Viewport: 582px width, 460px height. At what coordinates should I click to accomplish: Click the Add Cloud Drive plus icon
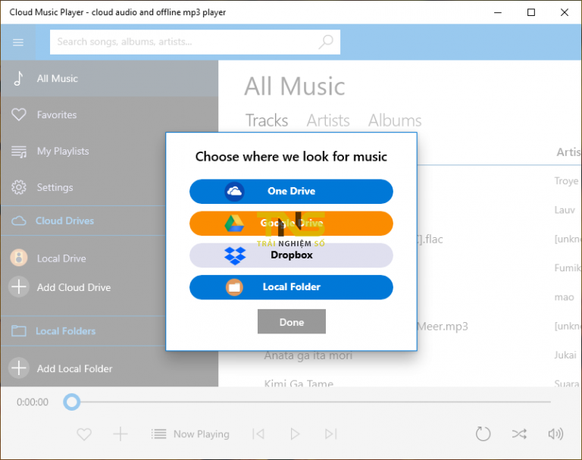pos(18,287)
